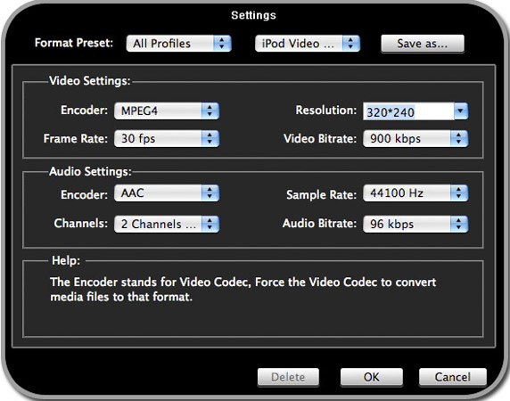This screenshot has width=510, height=401.
Task: Click the OK button
Action: (372, 377)
